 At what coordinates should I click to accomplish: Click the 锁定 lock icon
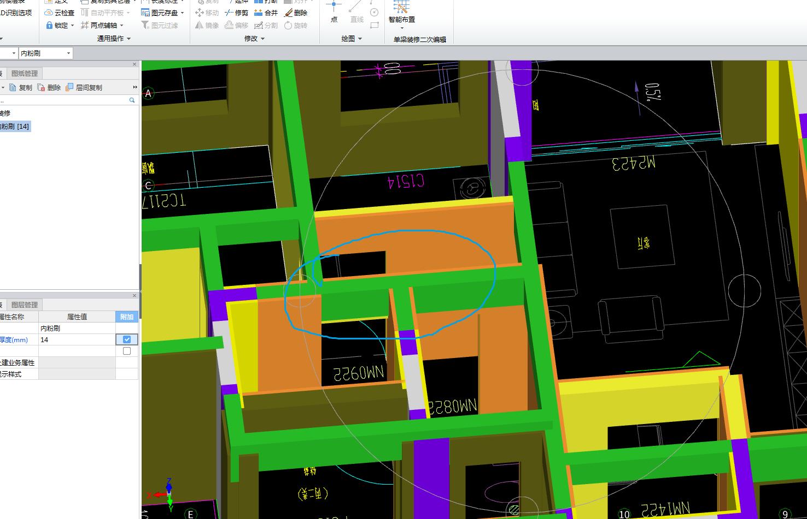pyautogui.click(x=49, y=25)
